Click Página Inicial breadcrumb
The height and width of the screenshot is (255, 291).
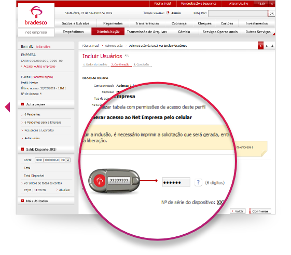(90, 46)
